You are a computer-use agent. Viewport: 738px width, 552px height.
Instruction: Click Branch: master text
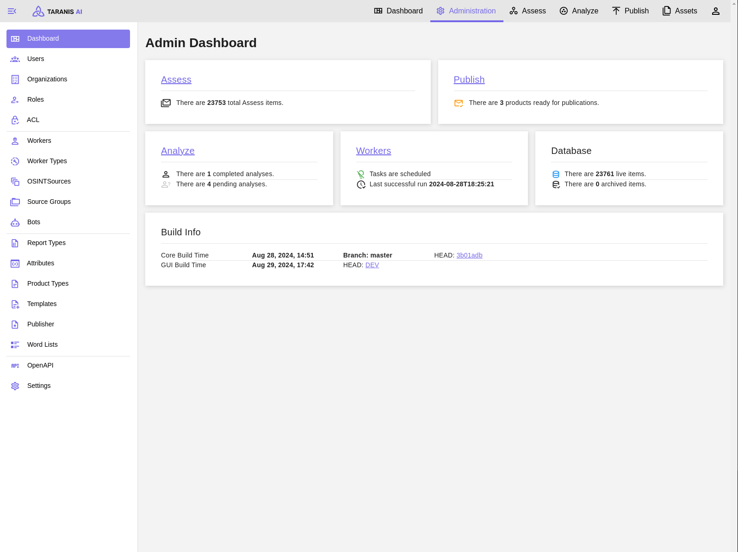coord(368,255)
